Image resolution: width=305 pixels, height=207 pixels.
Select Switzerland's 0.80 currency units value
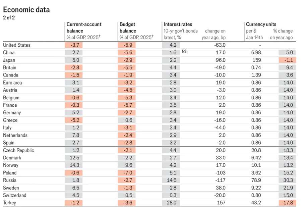[256, 195]
